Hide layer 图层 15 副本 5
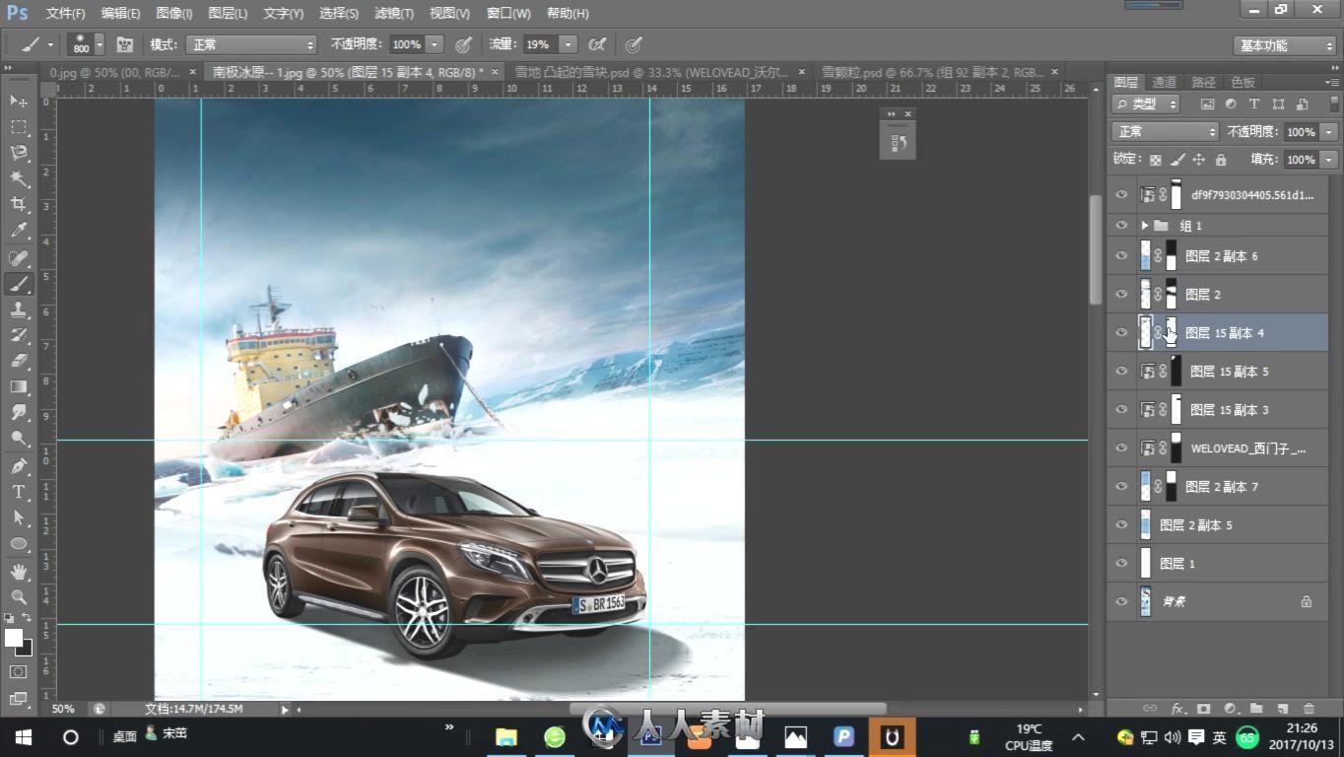The width and height of the screenshot is (1344, 757). click(x=1121, y=372)
